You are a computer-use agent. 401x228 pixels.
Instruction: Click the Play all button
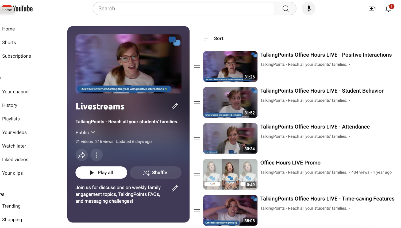tap(101, 172)
